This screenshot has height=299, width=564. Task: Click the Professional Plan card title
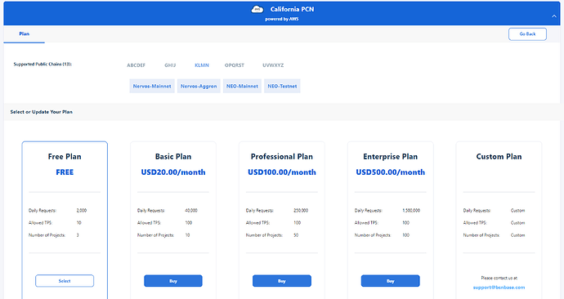click(282, 157)
